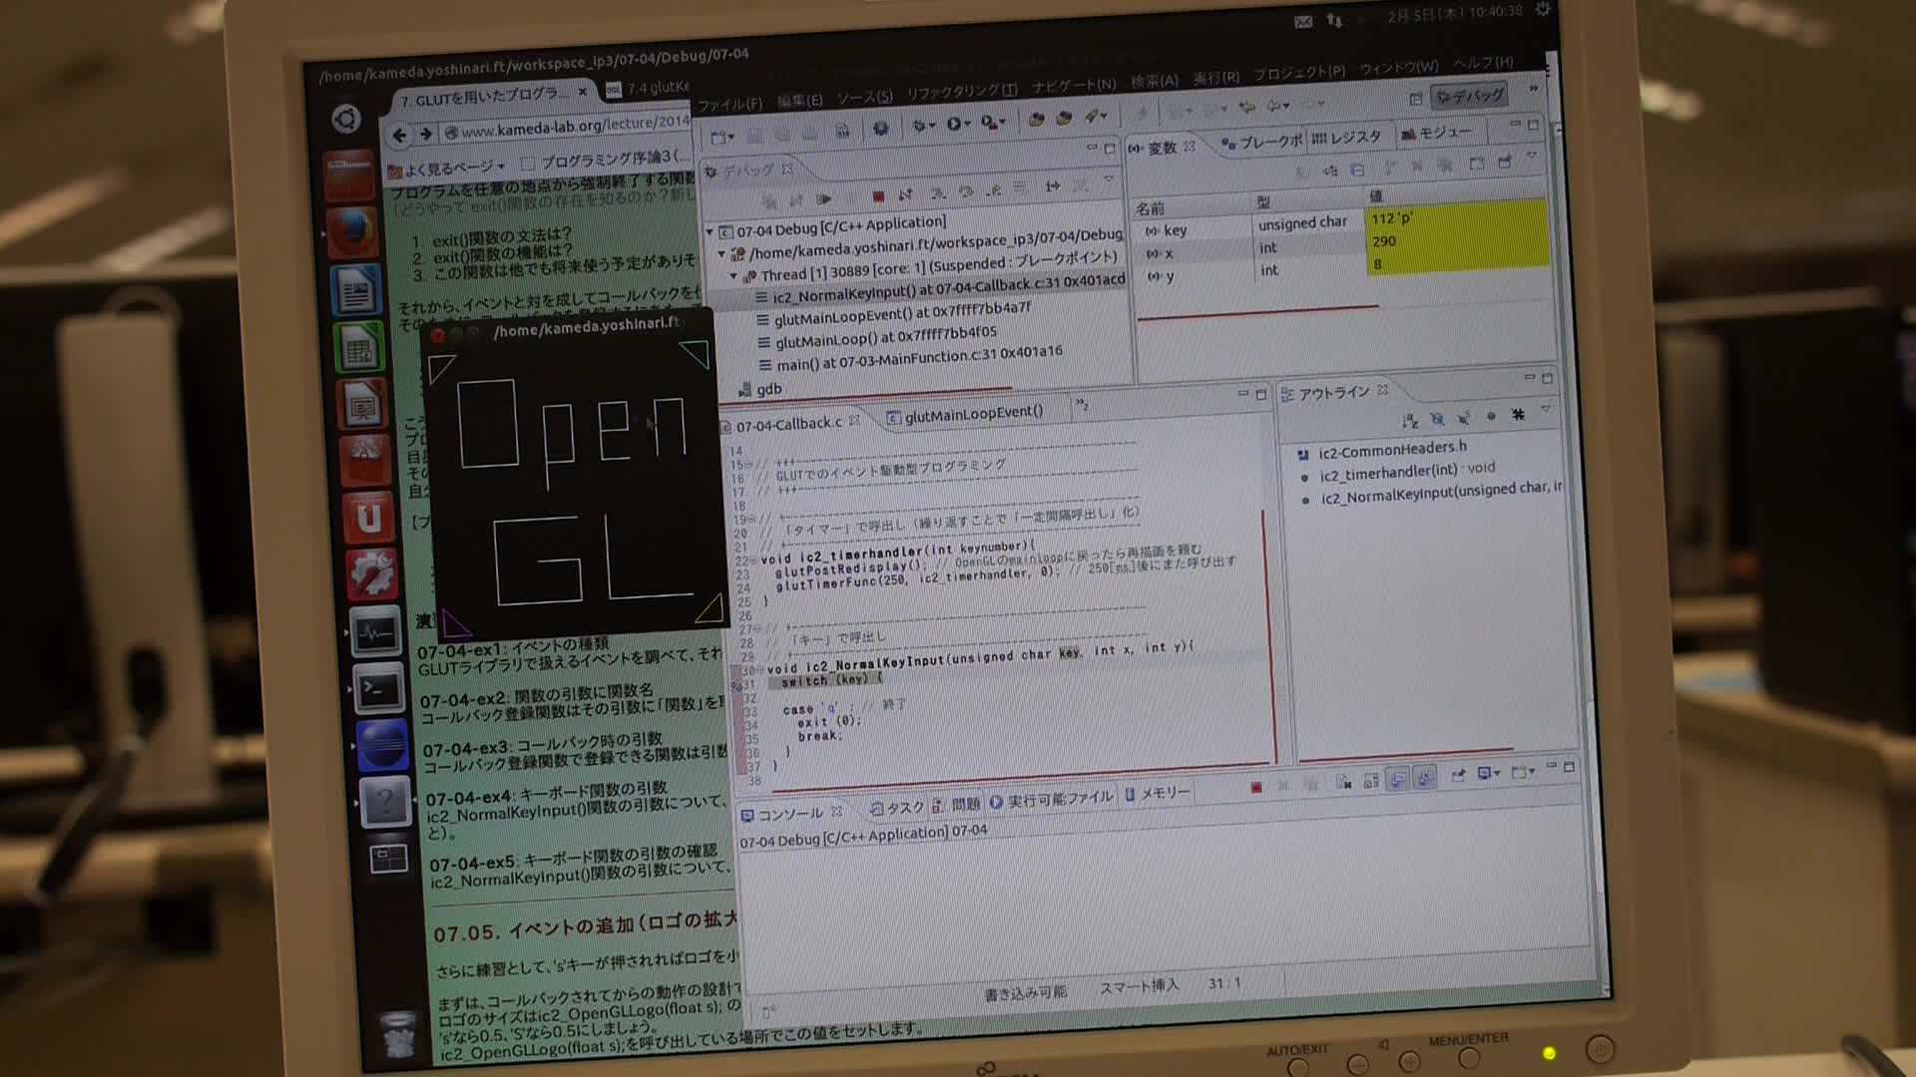Select the key variable row

1338,224
